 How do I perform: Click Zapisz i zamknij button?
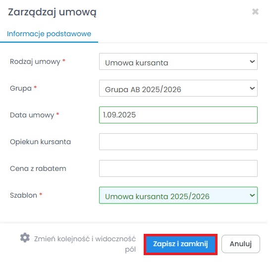[x=180, y=244]
